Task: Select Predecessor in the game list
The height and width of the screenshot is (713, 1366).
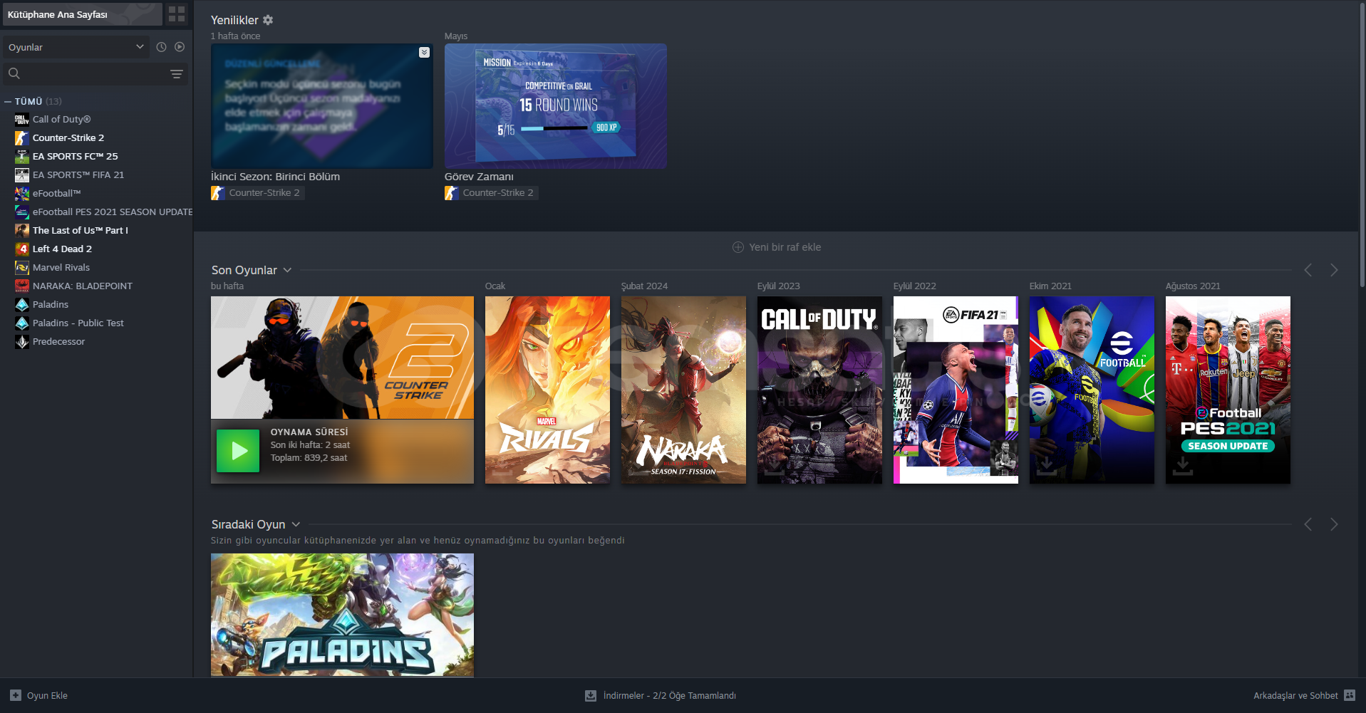Action: tap(58, 341)
